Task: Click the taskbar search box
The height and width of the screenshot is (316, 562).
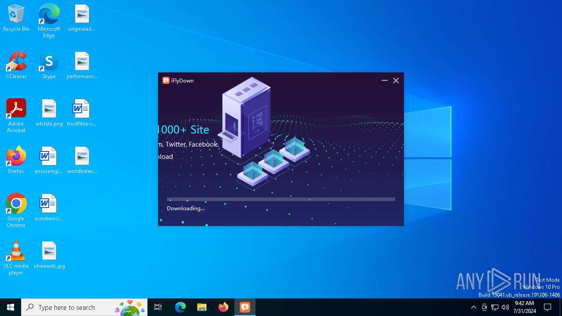Action: (x=84, y=307)
